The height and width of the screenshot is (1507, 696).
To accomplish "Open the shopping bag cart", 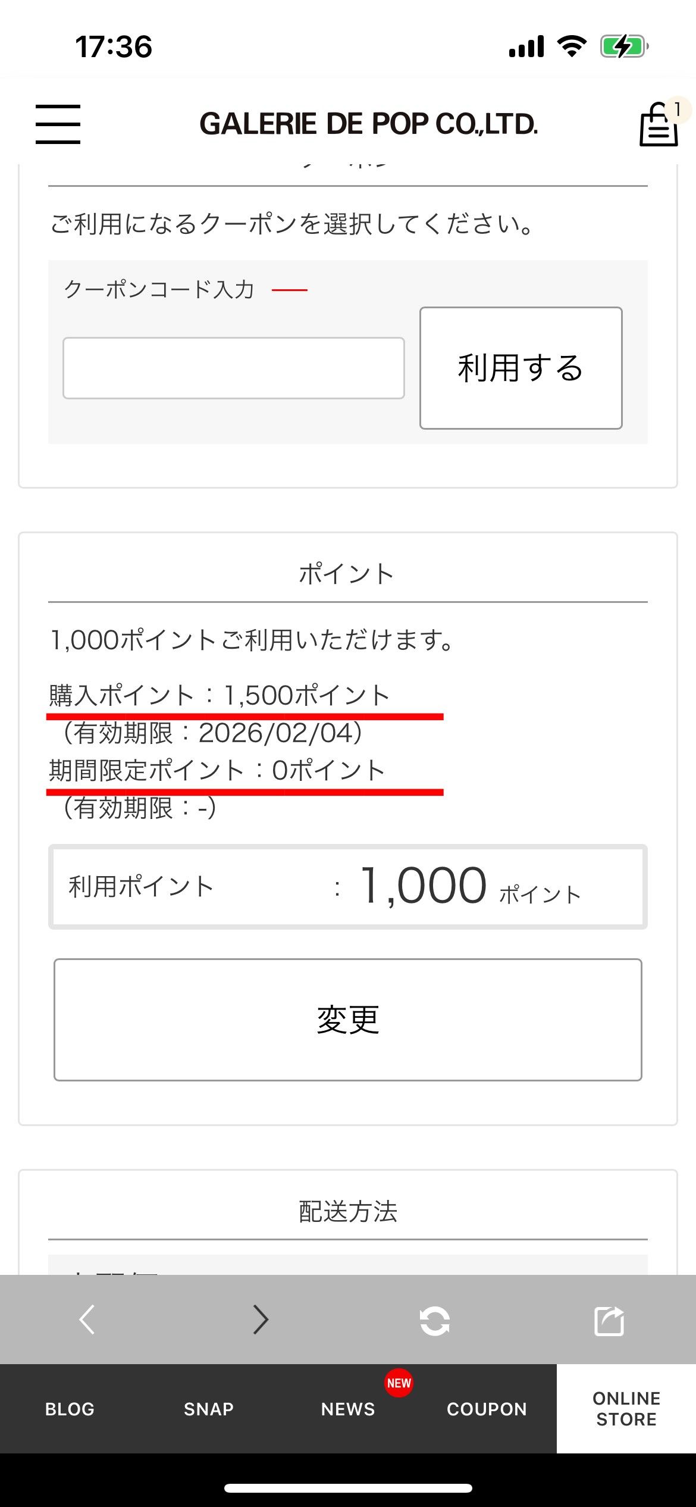I will point(659,124).
